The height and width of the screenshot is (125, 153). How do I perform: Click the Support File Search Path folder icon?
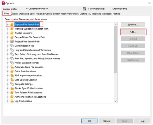[12, 24]
